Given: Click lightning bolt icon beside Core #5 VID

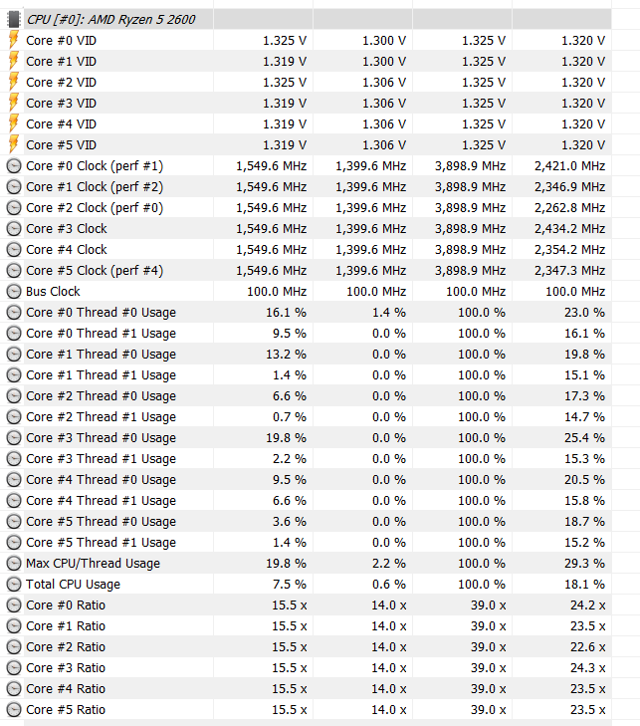Looking at the screenshot, I should pyautogui.click(x=14, y=144).
